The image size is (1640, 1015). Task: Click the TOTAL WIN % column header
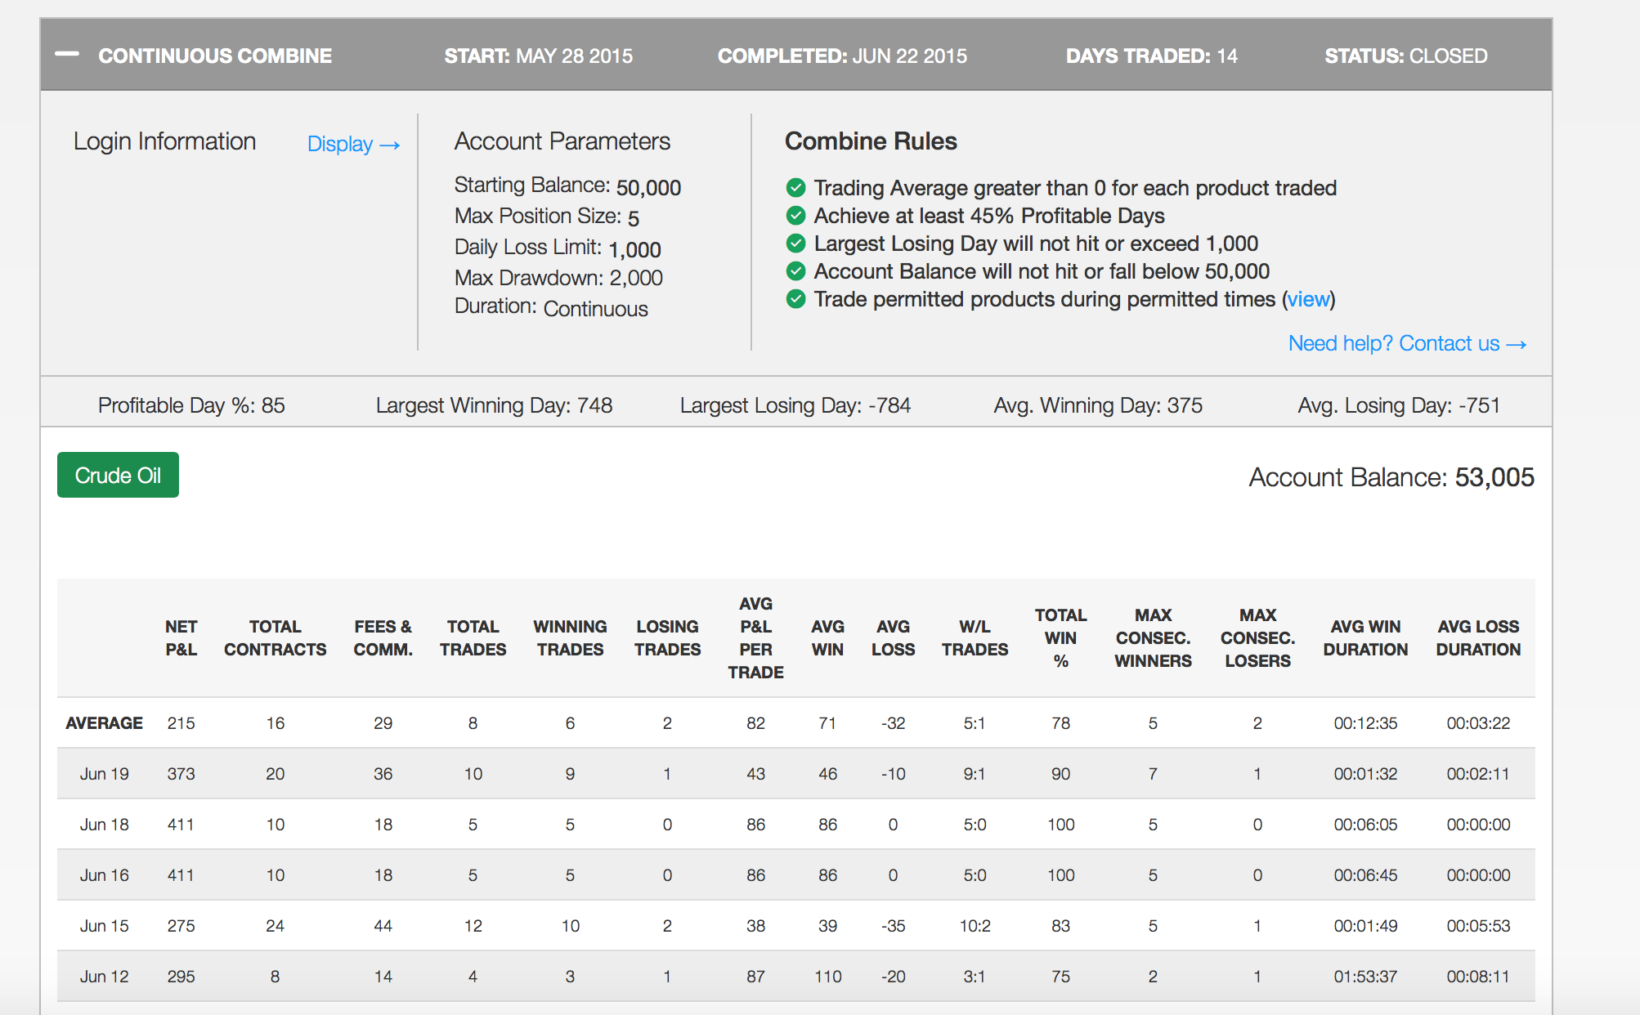(x=1060, y=637)
